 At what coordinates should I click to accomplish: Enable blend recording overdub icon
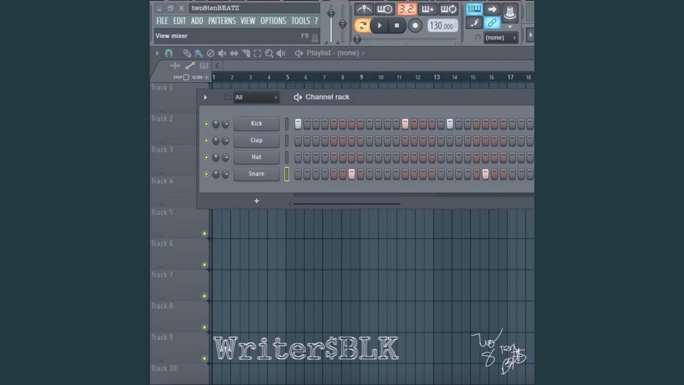428,10
